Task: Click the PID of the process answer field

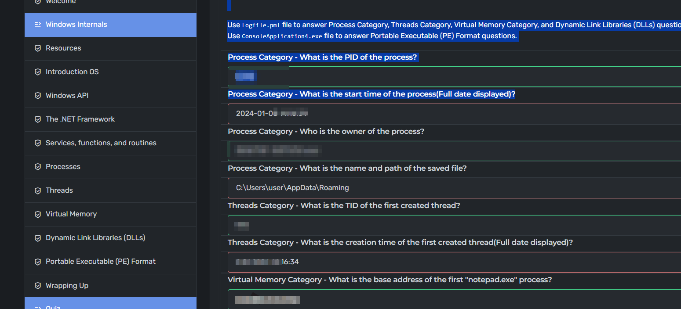Action: 454,77
